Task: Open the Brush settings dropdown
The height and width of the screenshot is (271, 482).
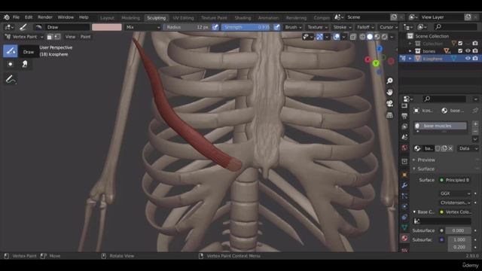Action: tap(293, 27)
